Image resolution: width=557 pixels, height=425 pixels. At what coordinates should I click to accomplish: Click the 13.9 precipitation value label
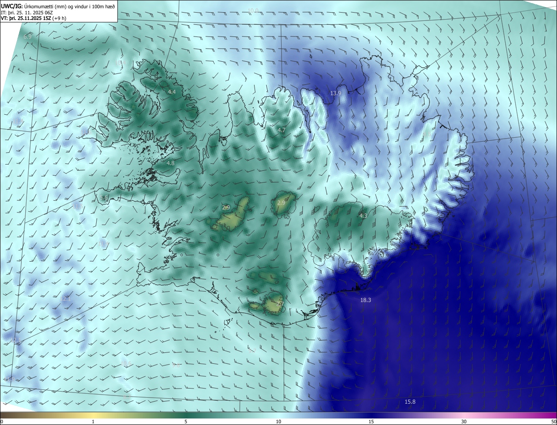336,93
